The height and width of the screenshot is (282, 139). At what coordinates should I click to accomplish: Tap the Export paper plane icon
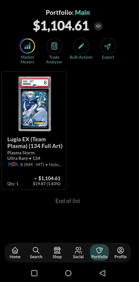click(x=108, y=46)
